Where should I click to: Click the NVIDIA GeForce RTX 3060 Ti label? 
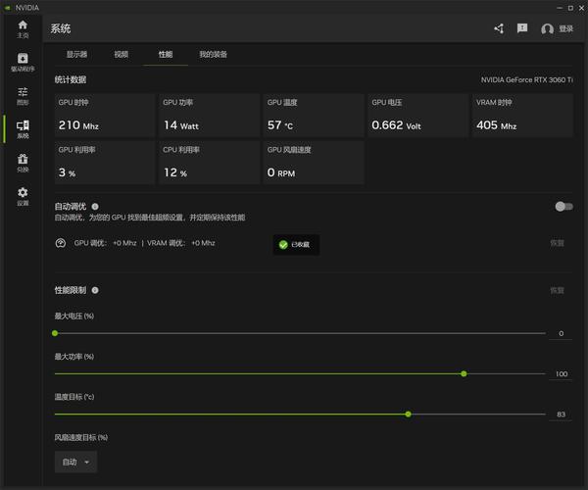pyautogui.click(x=527, y=79)
